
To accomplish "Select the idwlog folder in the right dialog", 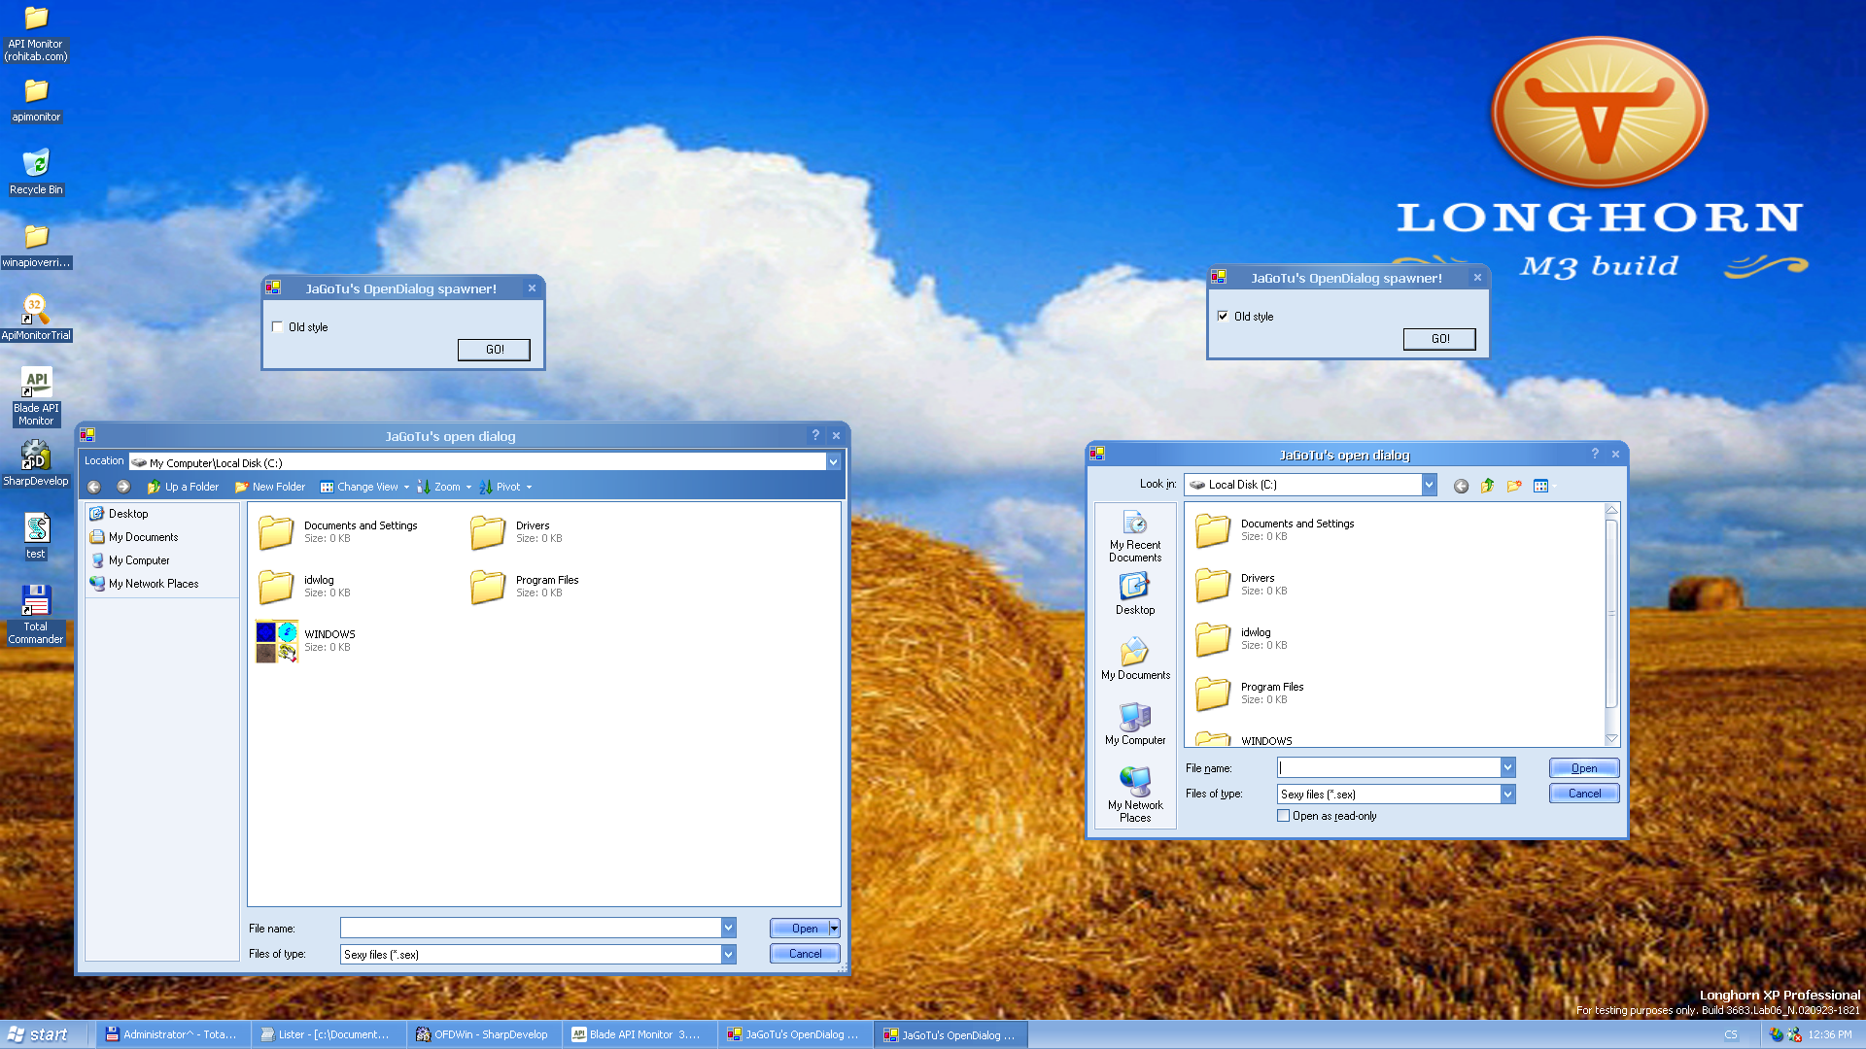I will point(1241,638).
